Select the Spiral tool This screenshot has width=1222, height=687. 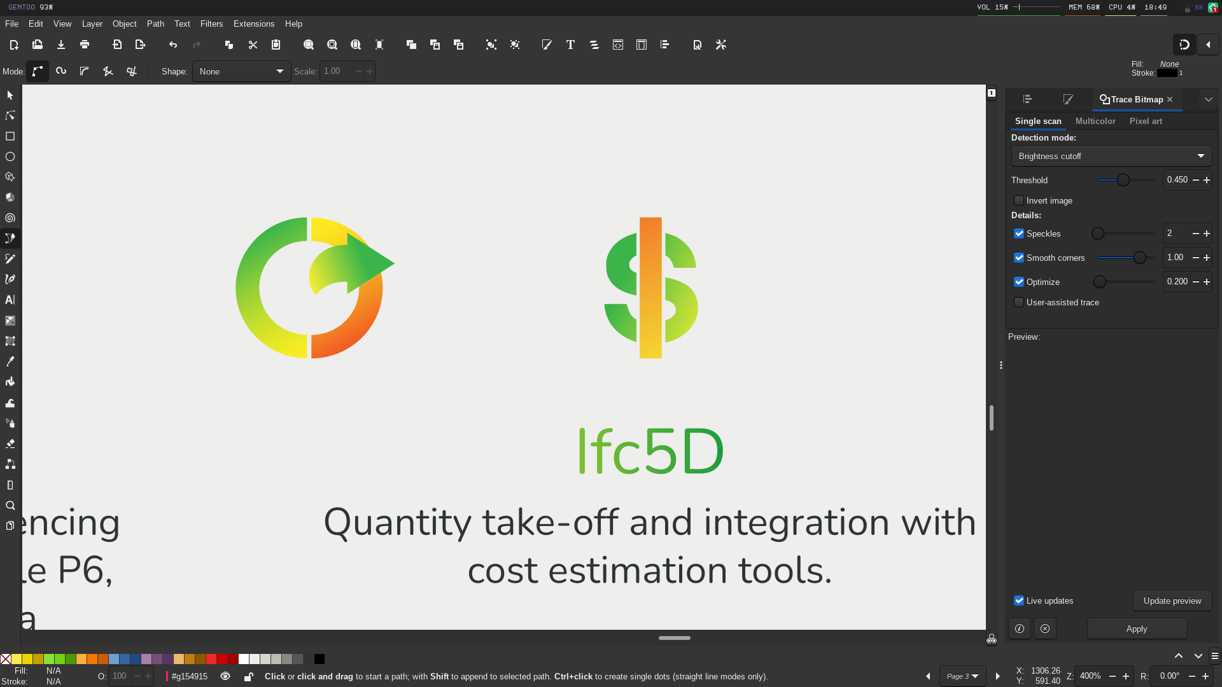[10, 218]
